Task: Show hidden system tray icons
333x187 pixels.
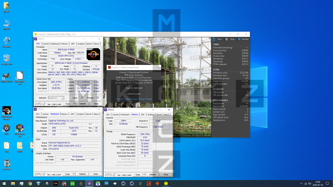Action: 301,183
